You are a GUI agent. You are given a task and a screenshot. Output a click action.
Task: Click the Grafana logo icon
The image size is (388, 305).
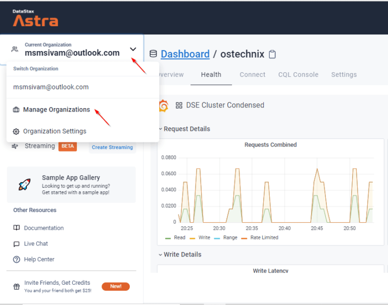[x=163, y=106]
